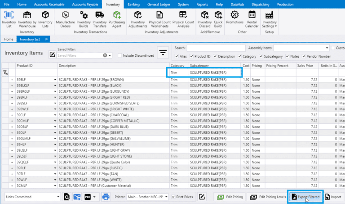Uncheck the Alias search option
The image size is (345, 204).
pyautogui.click(x=177, y=56)
